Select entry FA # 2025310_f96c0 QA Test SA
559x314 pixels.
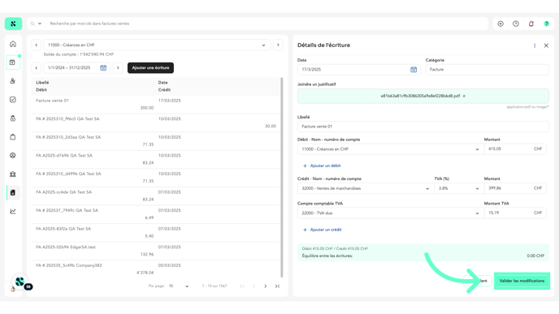156,123
